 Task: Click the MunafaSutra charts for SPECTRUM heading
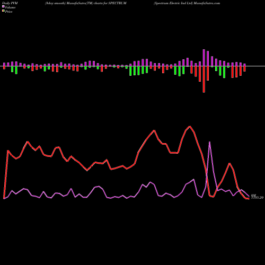(x=86, y=3)
